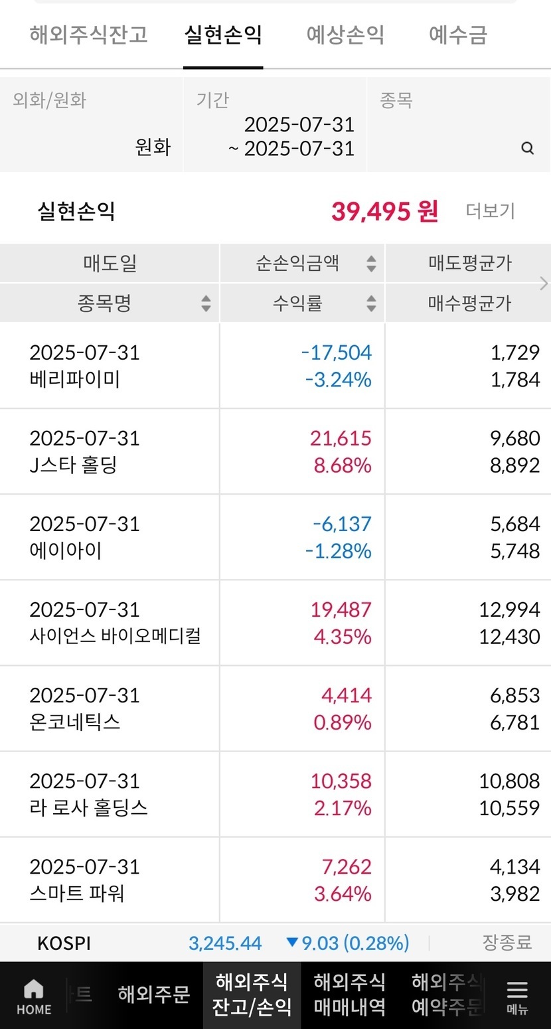
Task: Sort by 수익률 arrows
Action: [372, 303]
